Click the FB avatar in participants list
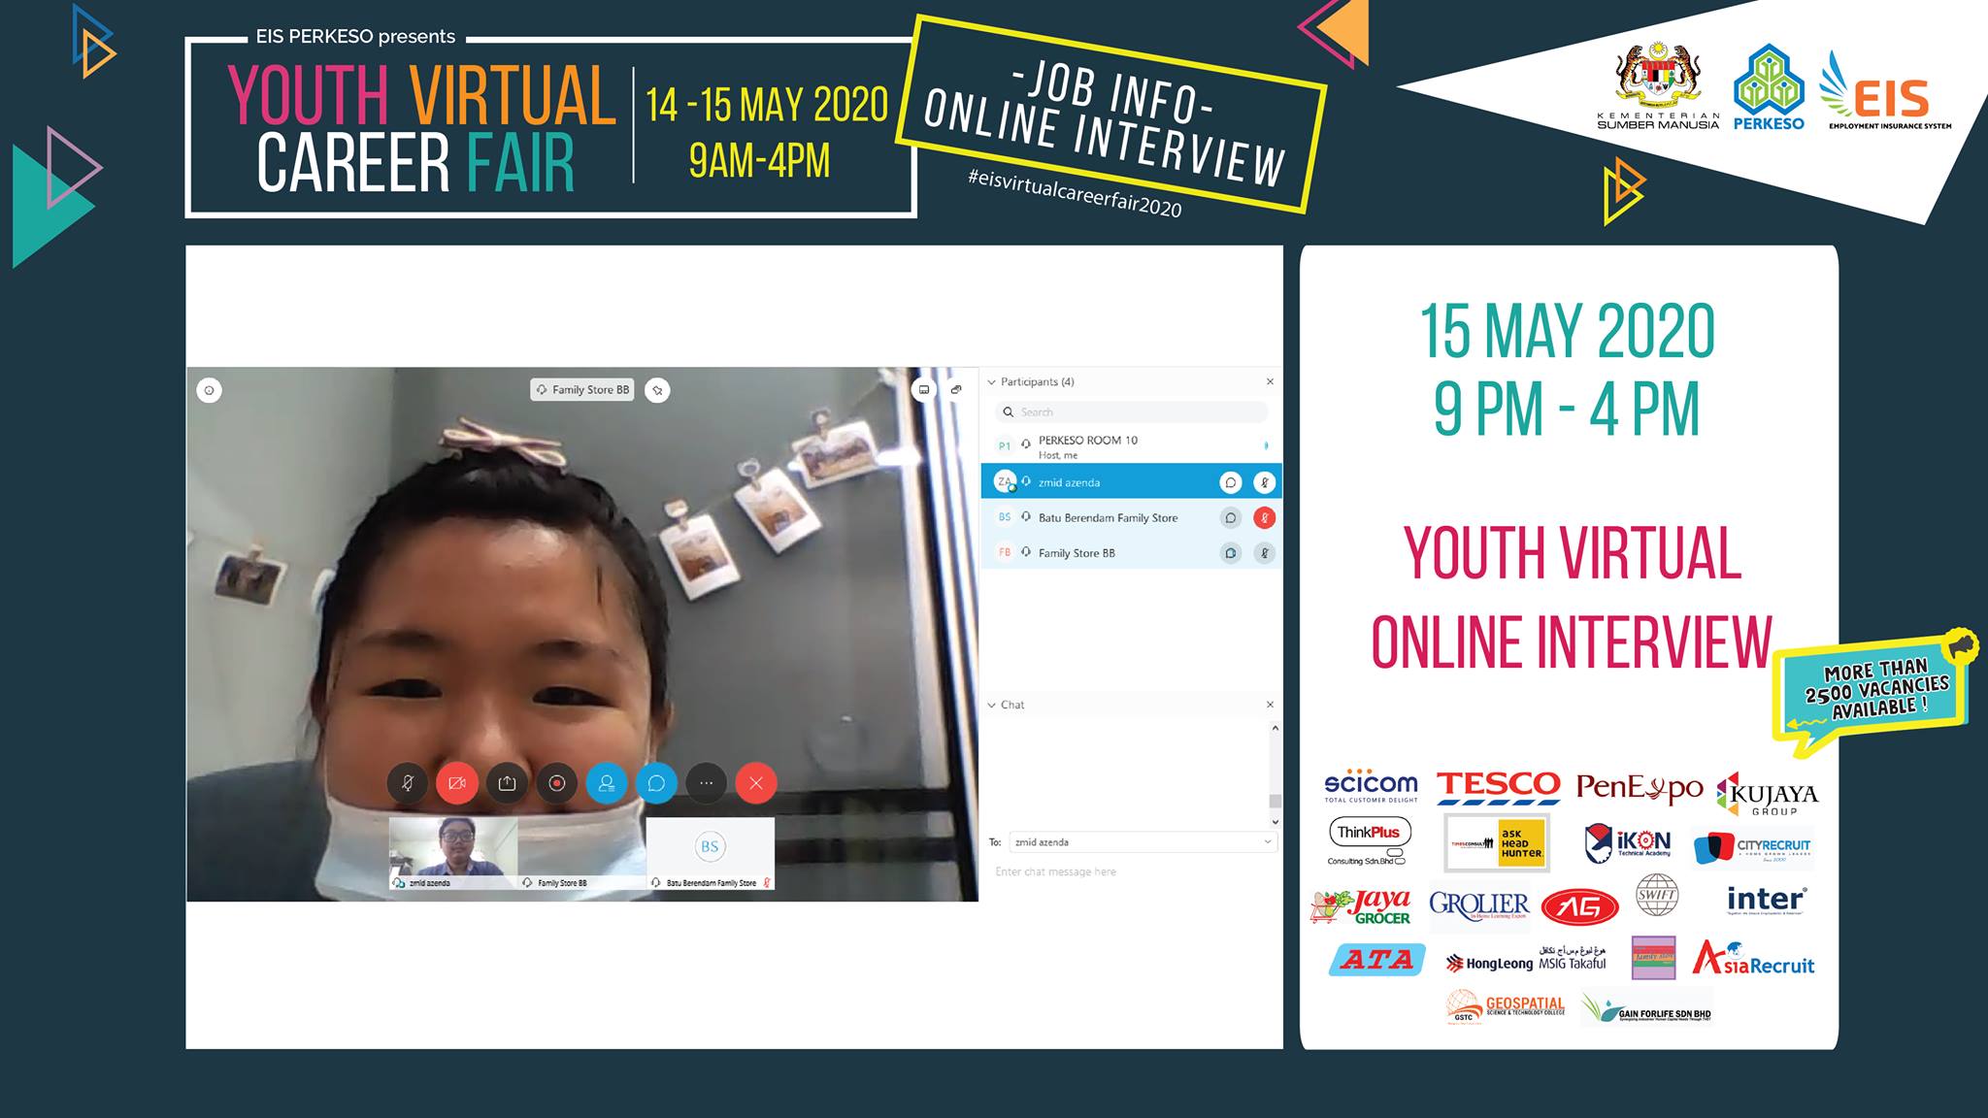Viewport: 1988px width, 1118px height. pyautogui.click(x=1005, y=553)
